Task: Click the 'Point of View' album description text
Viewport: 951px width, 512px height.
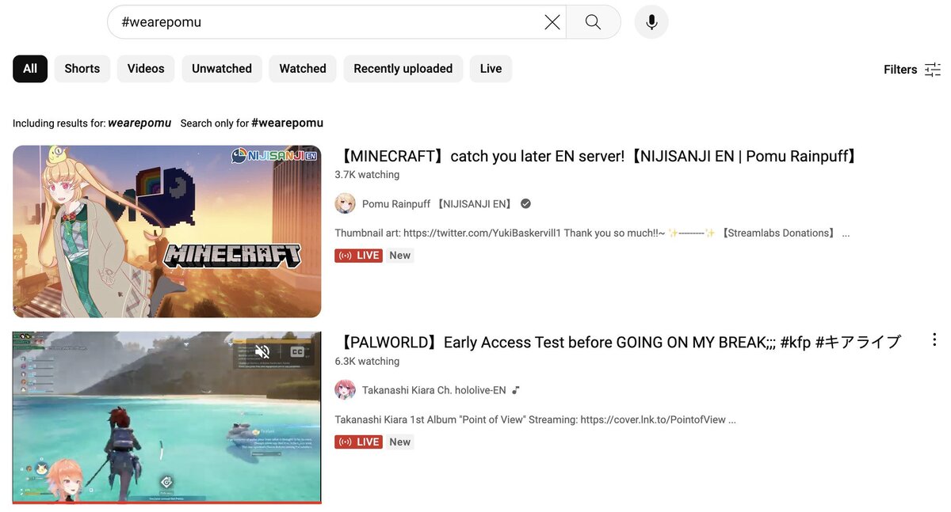Action: click(535, 419)
